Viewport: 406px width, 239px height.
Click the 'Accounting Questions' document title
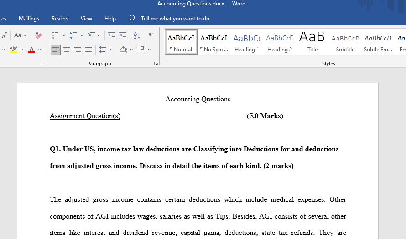point(198,99)
